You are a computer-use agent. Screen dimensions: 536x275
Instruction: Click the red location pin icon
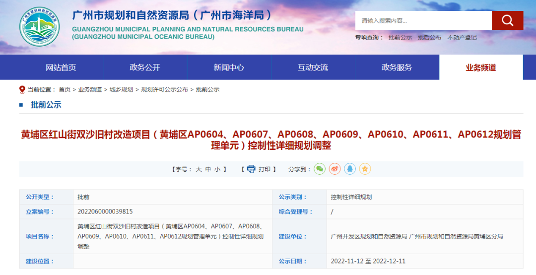(x=22, y=89)
